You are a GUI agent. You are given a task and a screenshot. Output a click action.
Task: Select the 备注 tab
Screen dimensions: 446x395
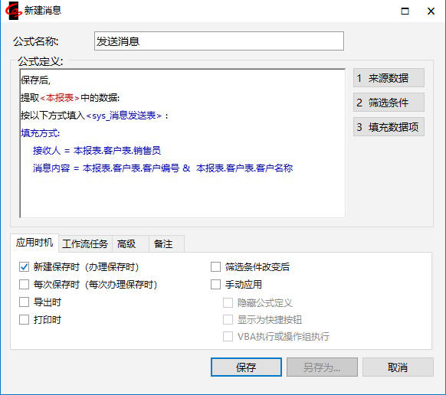[166, 244]
